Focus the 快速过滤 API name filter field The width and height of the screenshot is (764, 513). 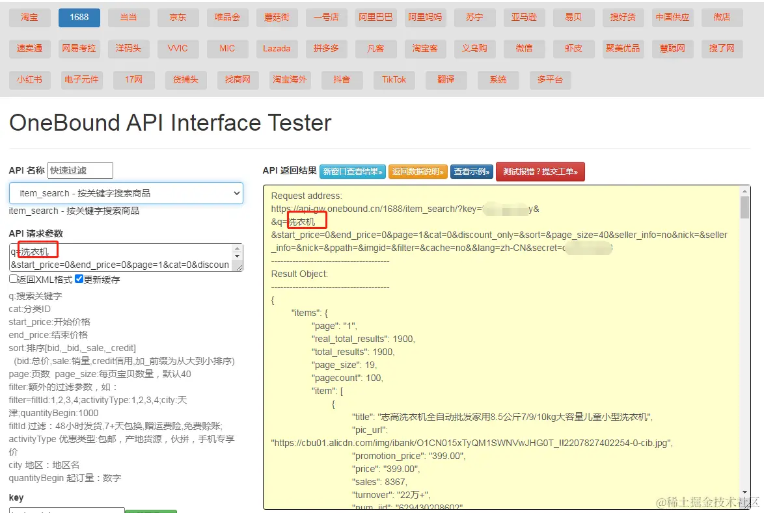(81, 170)
